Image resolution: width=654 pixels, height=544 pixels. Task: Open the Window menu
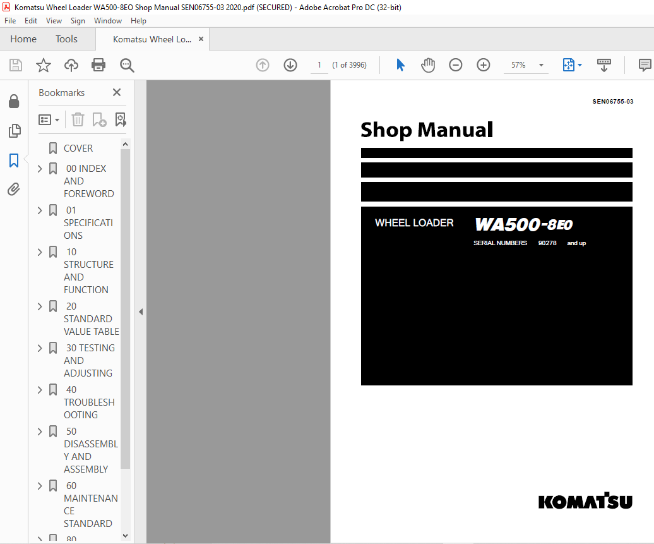107,21
